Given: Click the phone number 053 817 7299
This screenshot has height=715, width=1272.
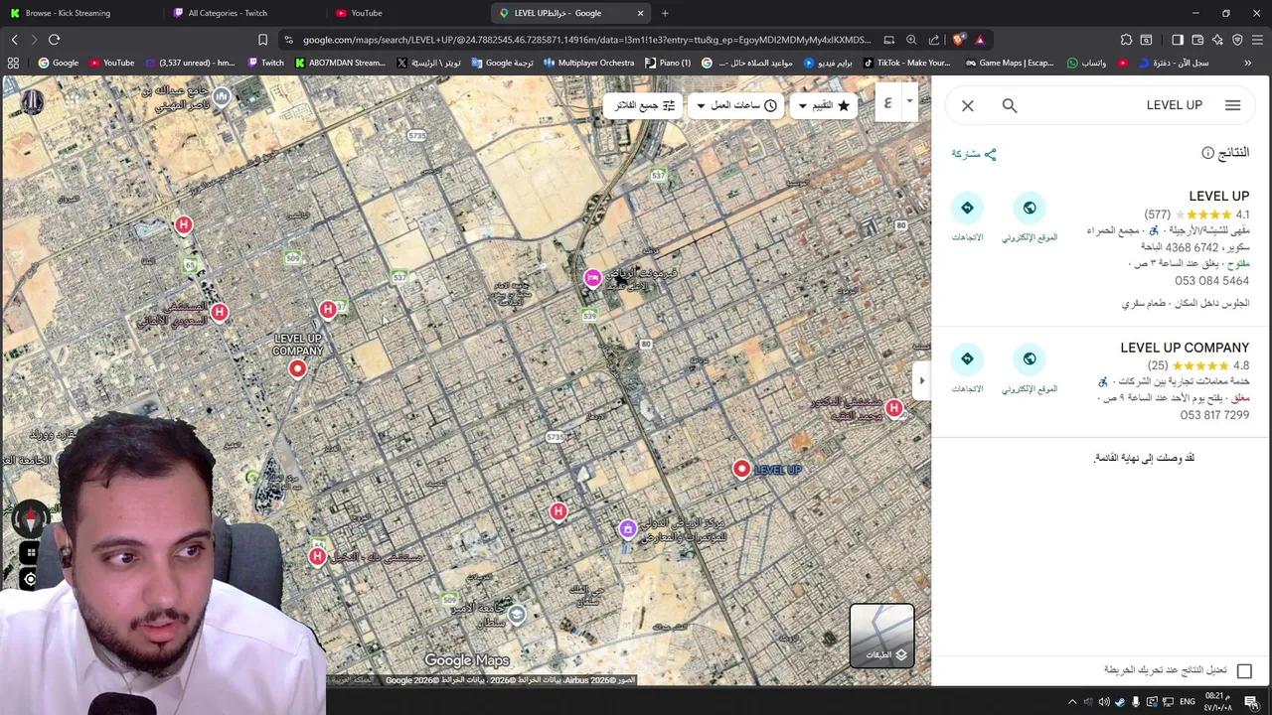Looking at the screenshot, I should click(1214, 415).
